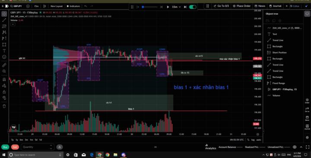
Task: Open the measure ruler tool
Action: pyautogui.click(x=4, y=65)
